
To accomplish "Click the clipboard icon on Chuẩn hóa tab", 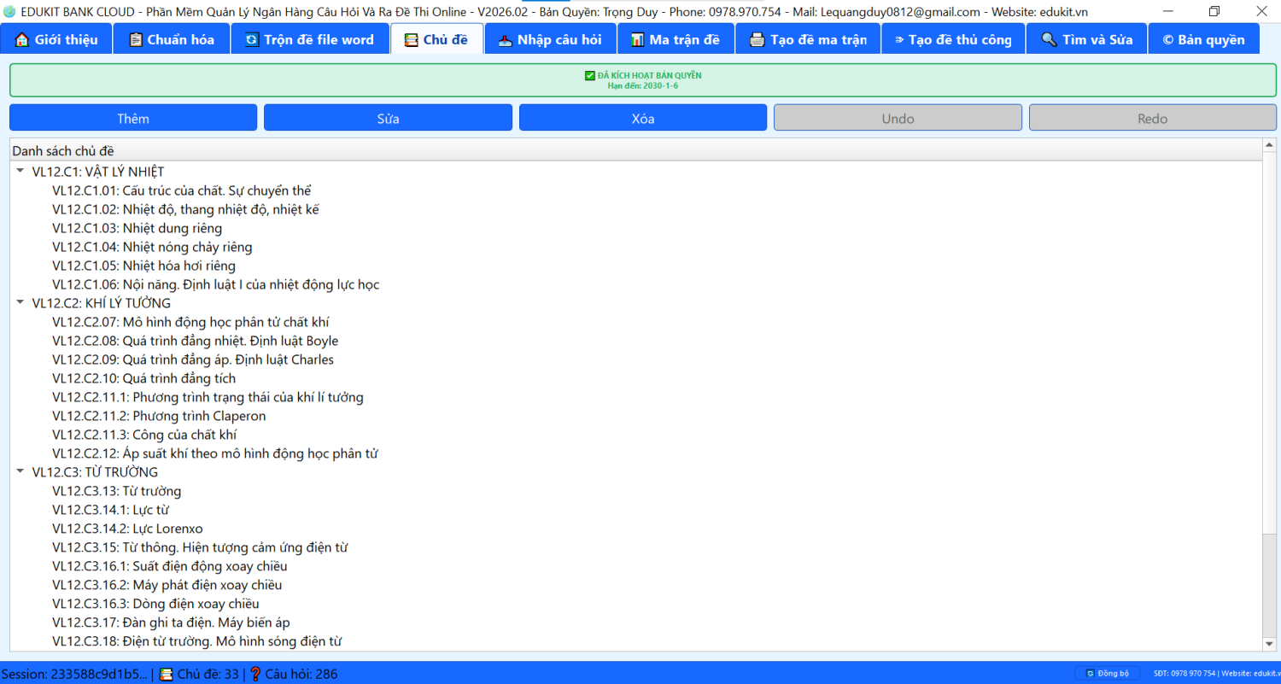I will [x=135, y=40].
